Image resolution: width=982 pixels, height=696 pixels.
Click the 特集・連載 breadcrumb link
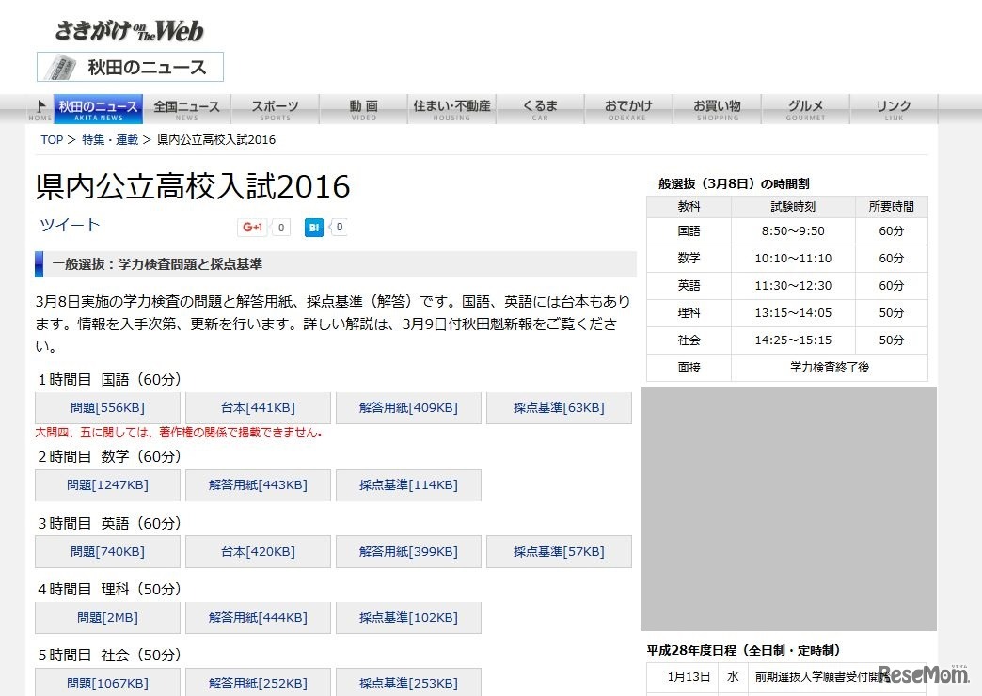click(105, 139)
